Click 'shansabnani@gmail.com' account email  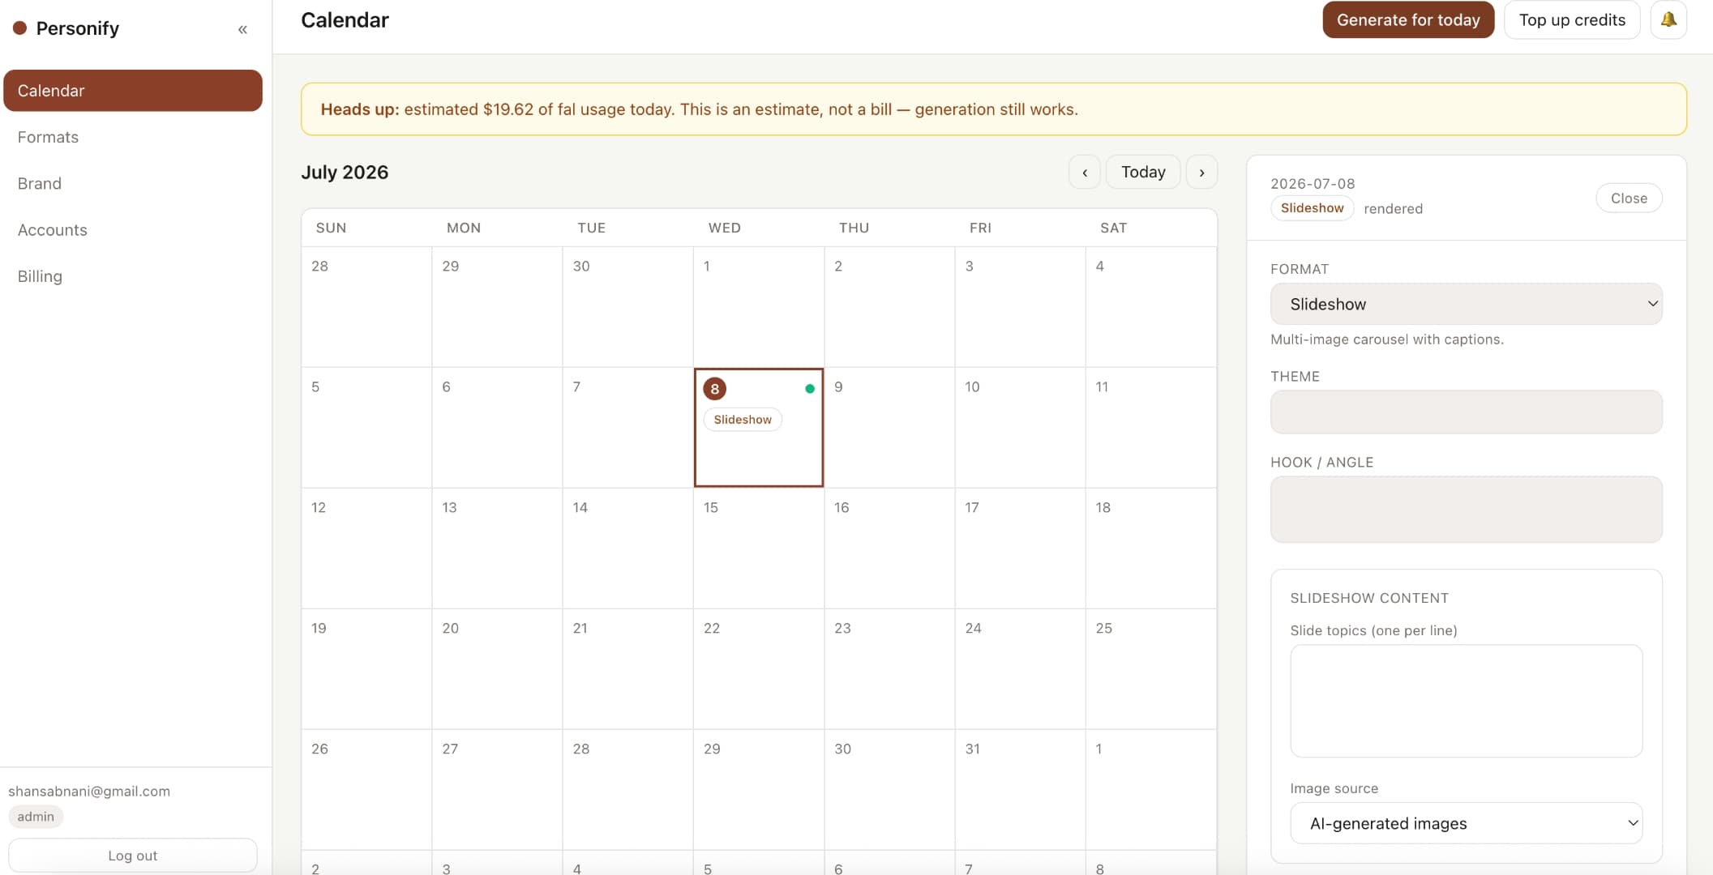click(89, 792)
